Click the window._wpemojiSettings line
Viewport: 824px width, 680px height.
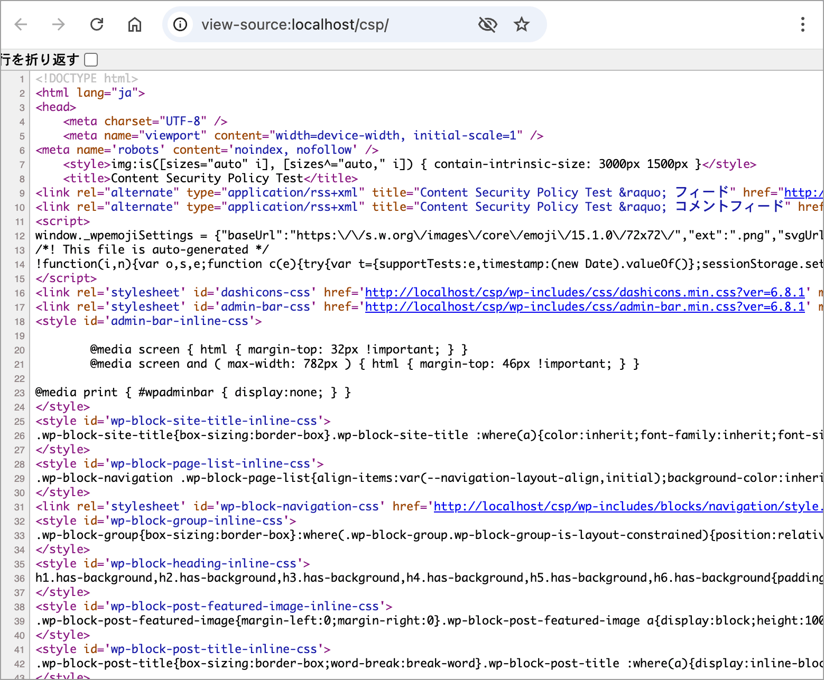(429, 236)
